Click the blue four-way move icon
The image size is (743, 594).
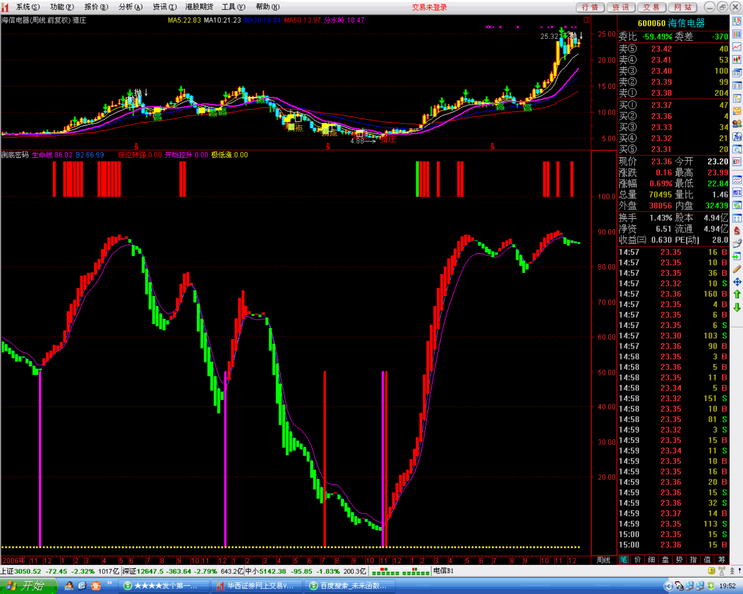737,282
